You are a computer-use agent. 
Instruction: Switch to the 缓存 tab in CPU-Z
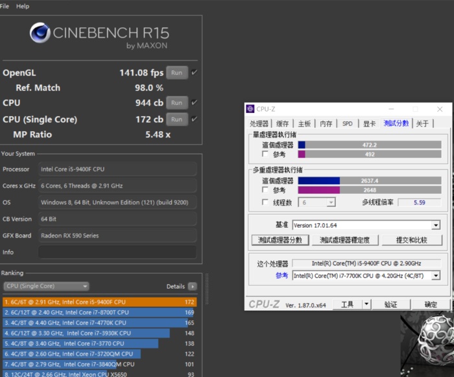282,124
